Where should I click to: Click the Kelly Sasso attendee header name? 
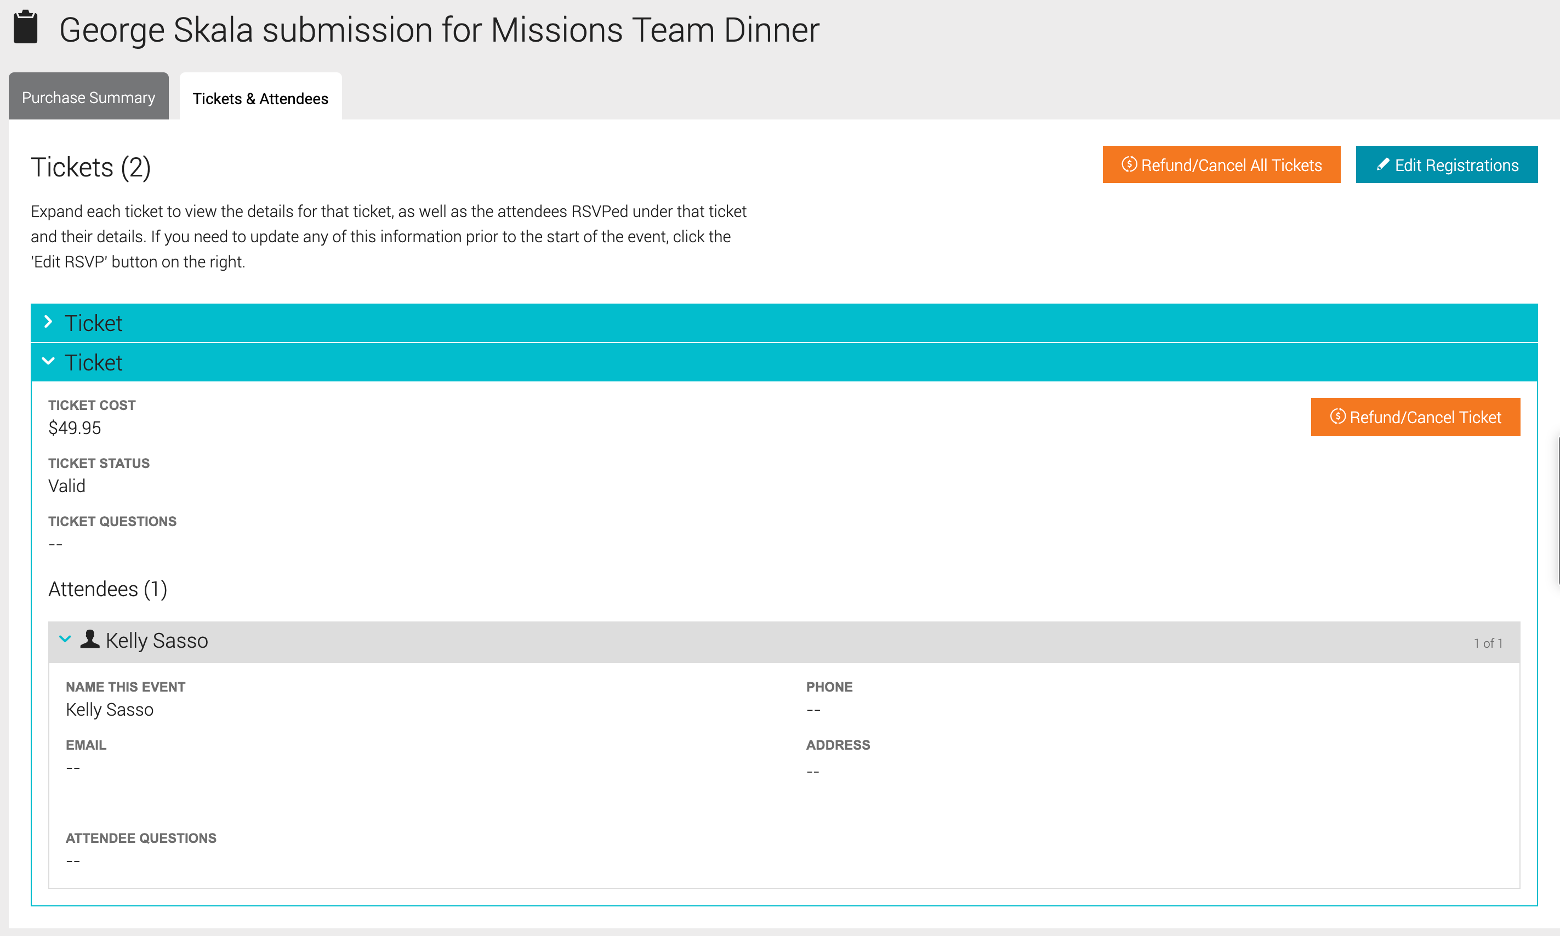(156, 641)
